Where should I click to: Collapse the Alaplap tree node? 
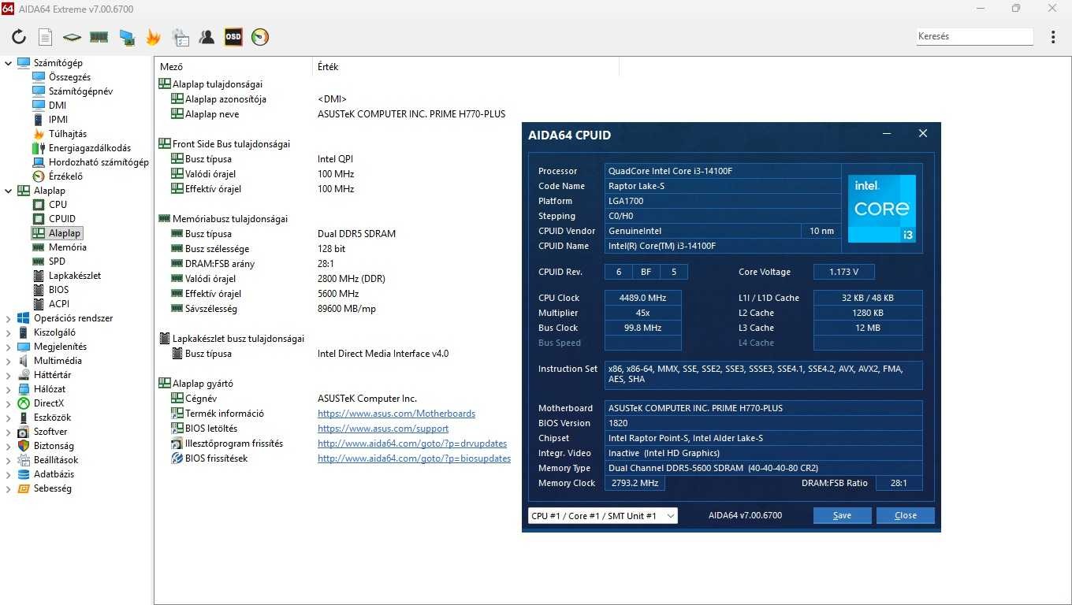point(9,191)
